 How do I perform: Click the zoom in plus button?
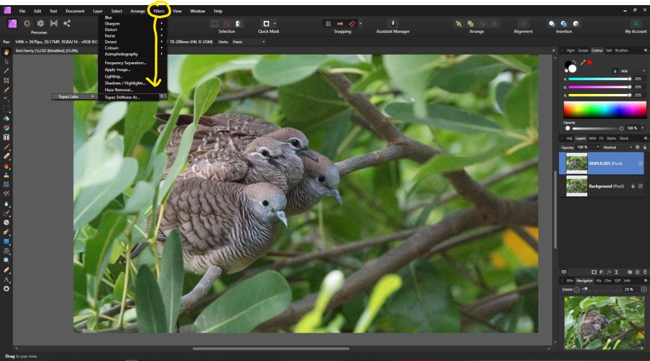coord(644,289)
